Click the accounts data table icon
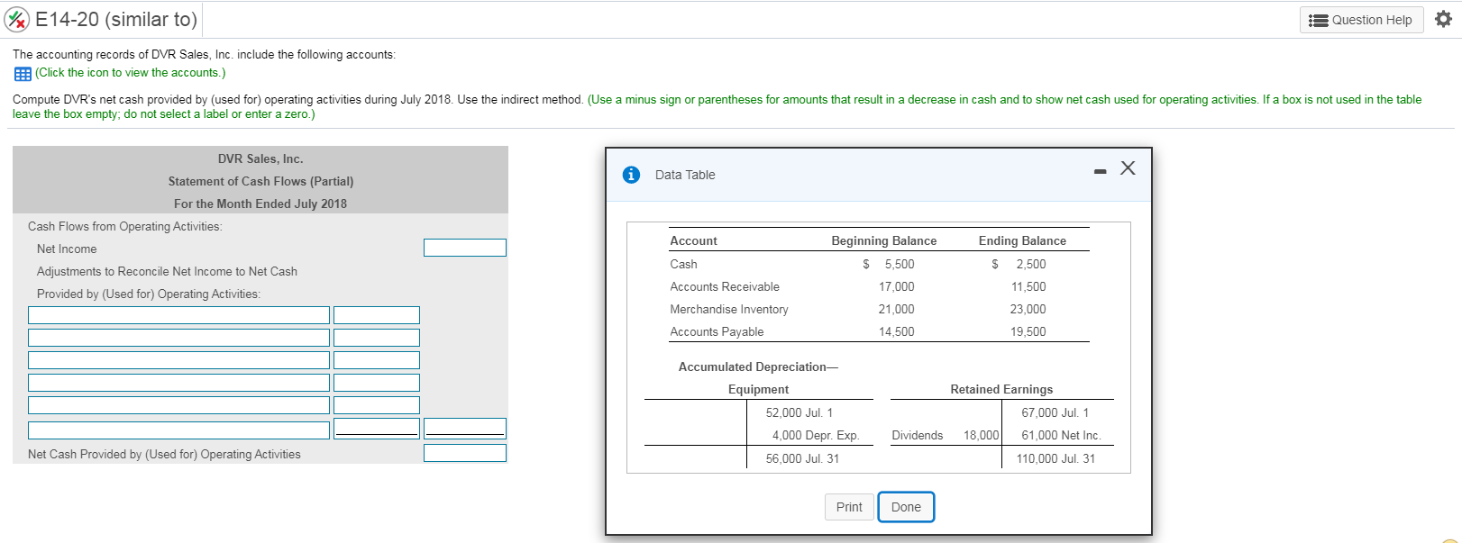Viewport: 1462px width, 543px height. point(23,74)
